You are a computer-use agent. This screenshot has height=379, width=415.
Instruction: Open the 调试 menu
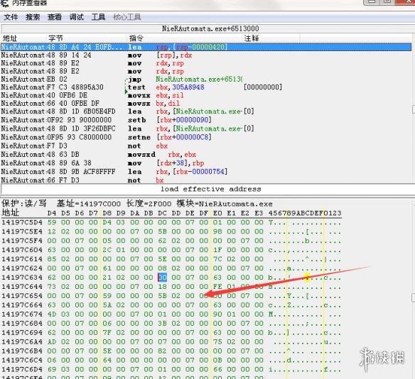[77, 17]
